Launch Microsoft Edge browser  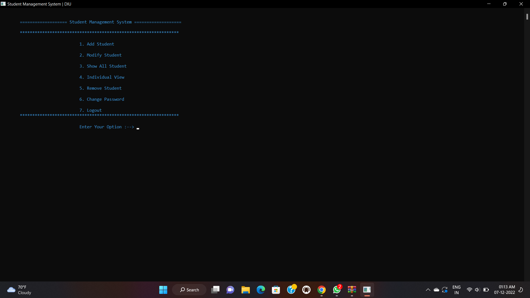[x=261, y=290]
